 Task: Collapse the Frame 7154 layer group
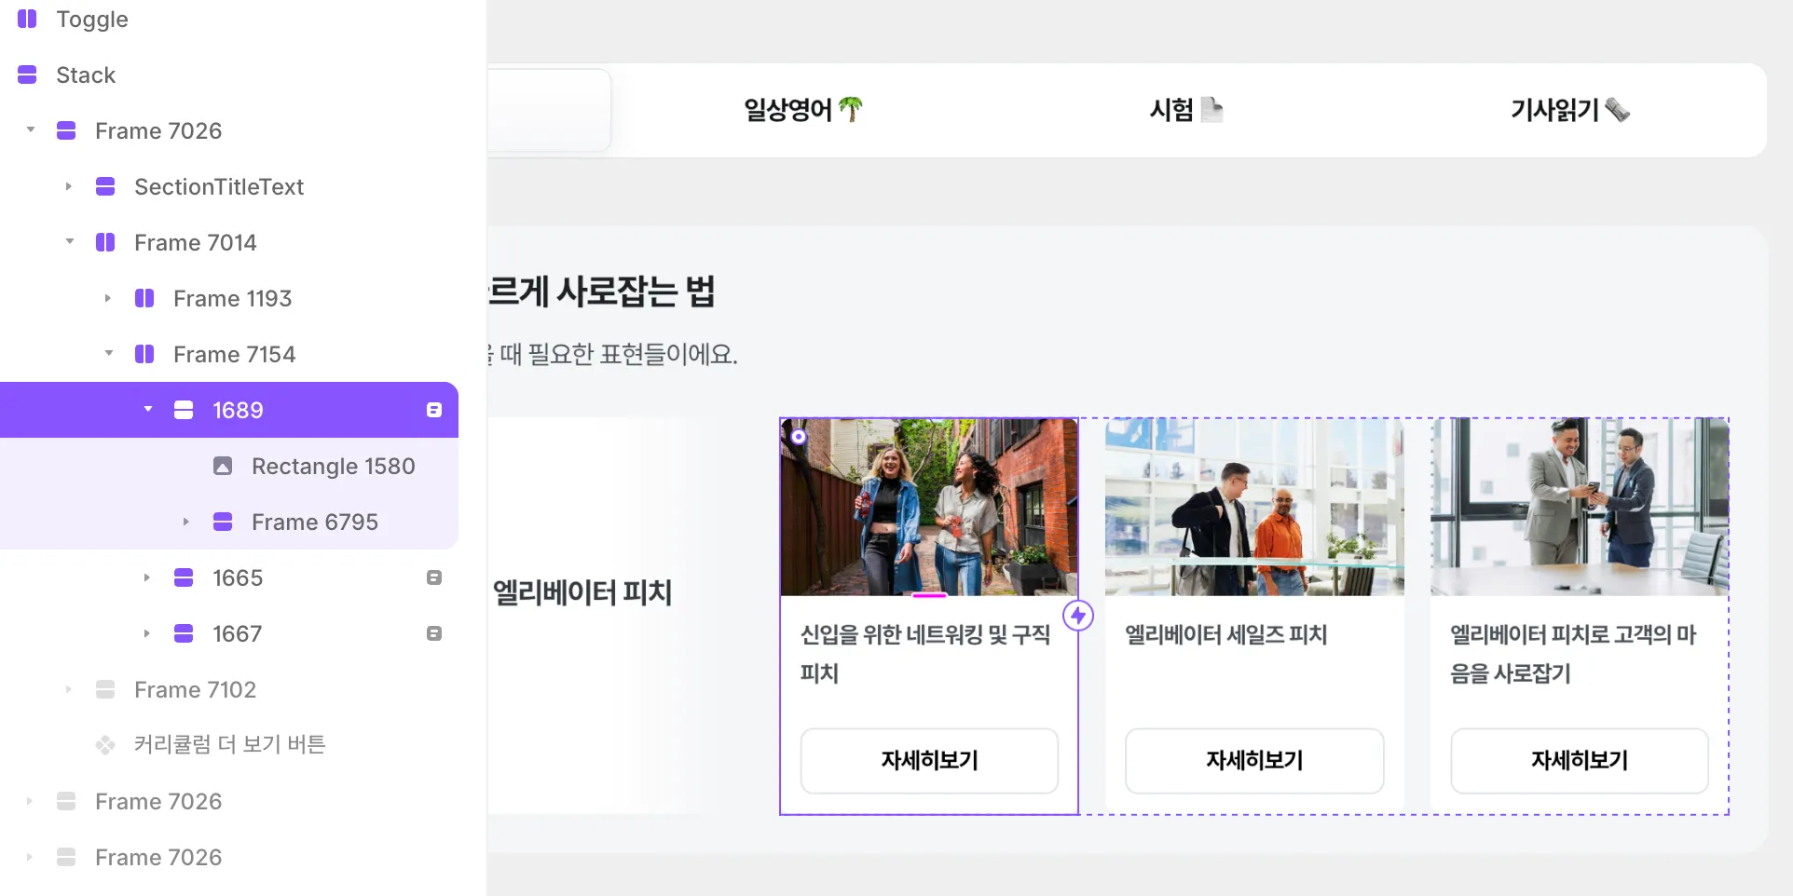pyautogui.click(x=109, y=354)
